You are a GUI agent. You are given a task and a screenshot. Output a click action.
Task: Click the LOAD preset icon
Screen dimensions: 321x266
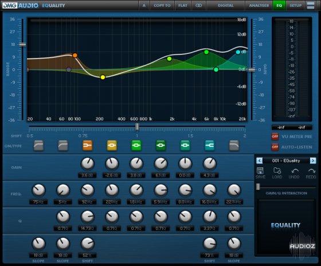(277, 173)
